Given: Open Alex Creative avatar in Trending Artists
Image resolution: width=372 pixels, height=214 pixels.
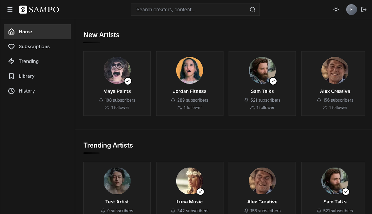Looking at the screenshot, I should (x=262, y=181).
